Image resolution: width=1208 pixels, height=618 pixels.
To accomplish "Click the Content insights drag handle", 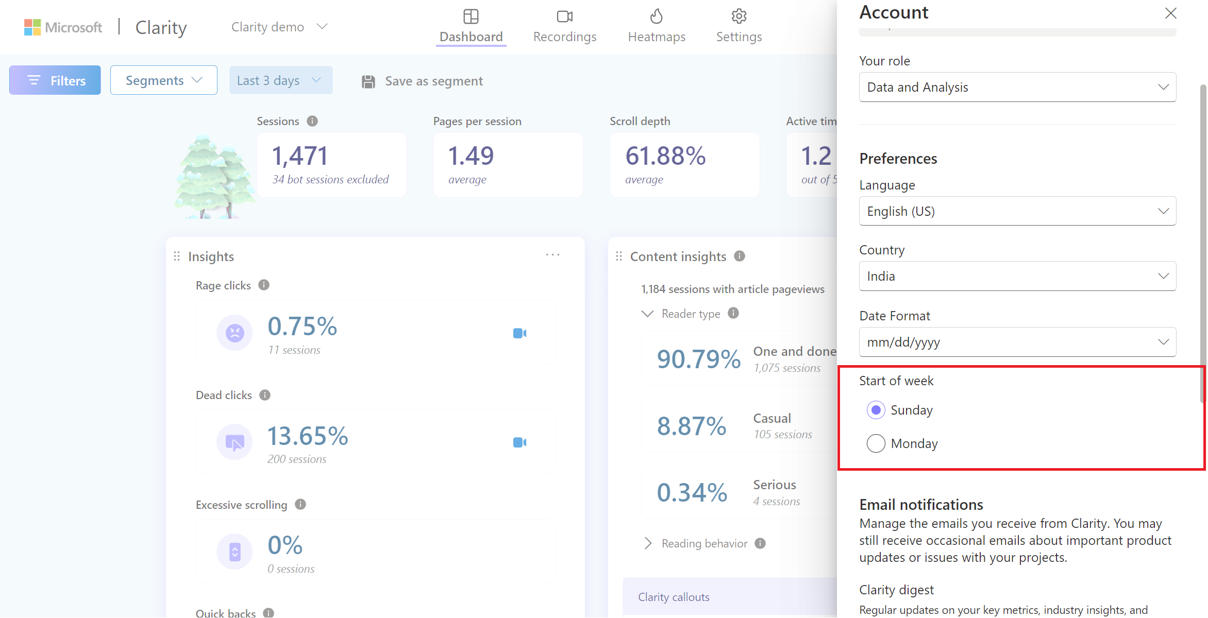I will [619, 256].
